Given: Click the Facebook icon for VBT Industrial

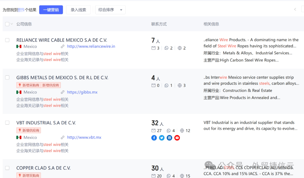Looking at the screenshot, I should tap(154, 138).
